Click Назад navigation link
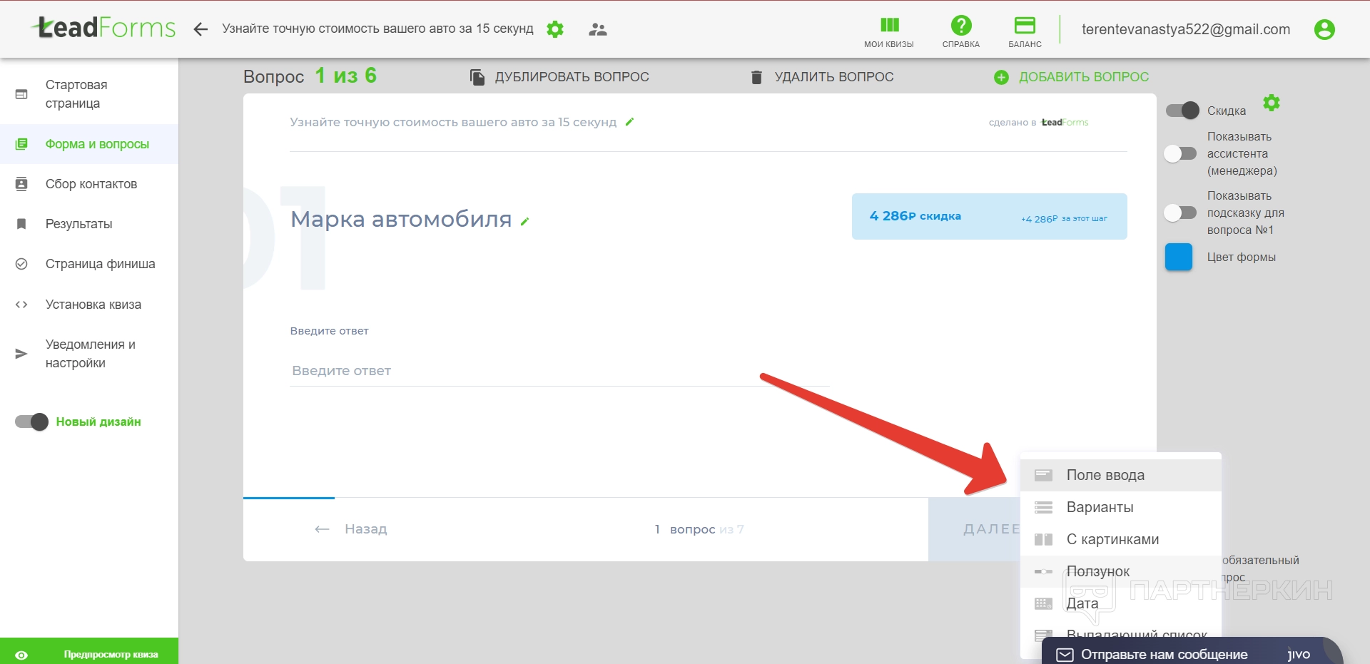 pos(351,529)
